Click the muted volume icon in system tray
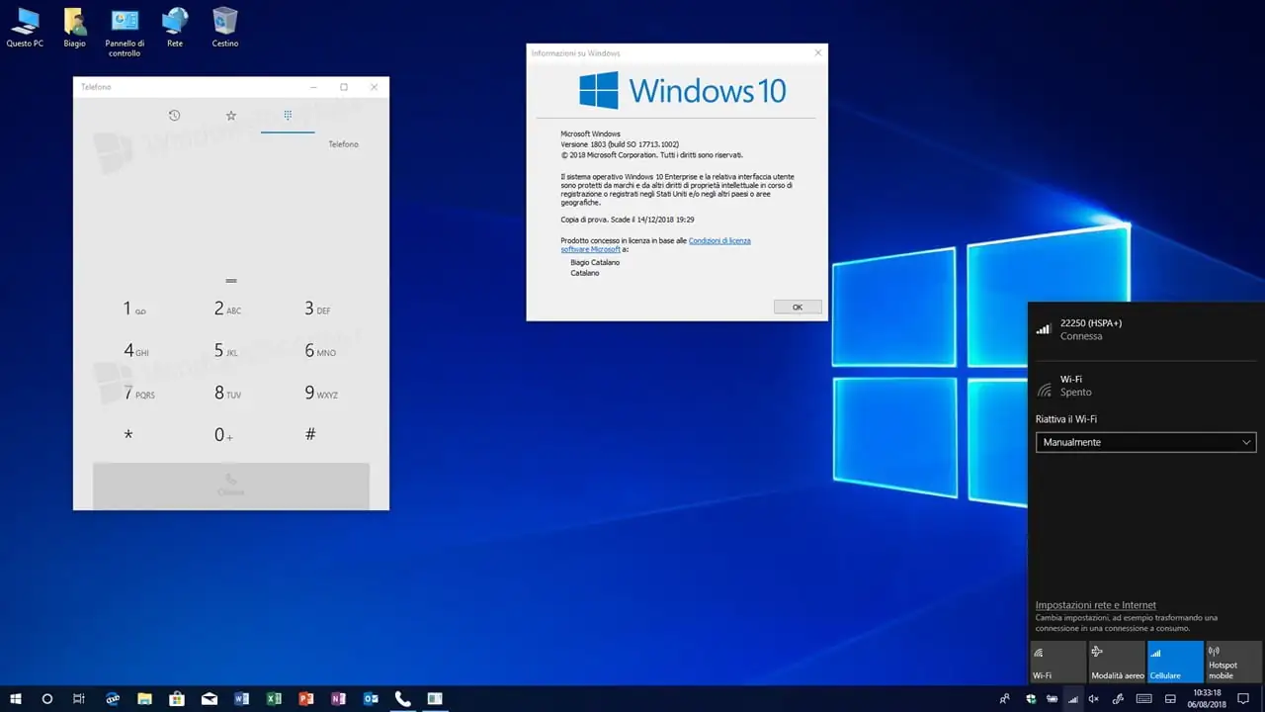The image size is (1265, 712). click(1093, 699)
